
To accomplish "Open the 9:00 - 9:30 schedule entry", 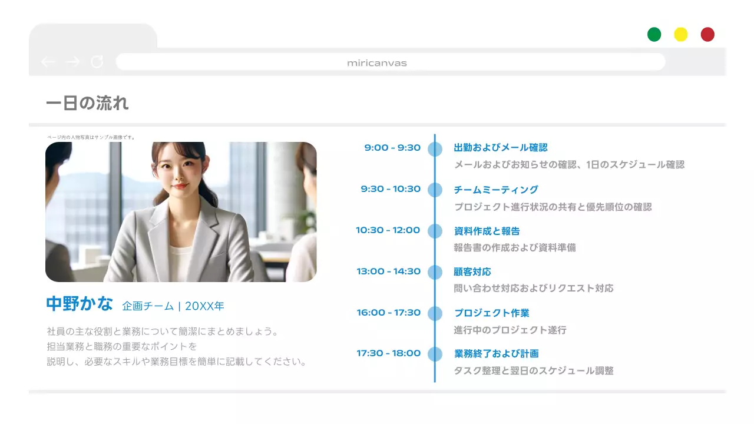I will [x=392, y=148].
